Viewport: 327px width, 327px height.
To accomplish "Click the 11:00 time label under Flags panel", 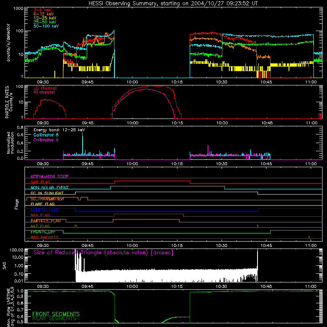I will coord(311,246).
